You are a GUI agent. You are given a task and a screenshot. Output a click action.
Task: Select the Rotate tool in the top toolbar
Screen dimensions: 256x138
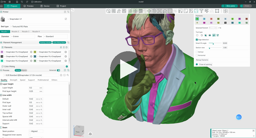(154, 11)
